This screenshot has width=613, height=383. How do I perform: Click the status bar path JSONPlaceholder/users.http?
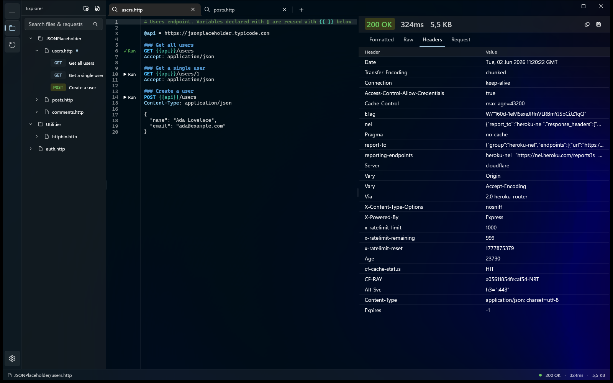coord(43,375)
